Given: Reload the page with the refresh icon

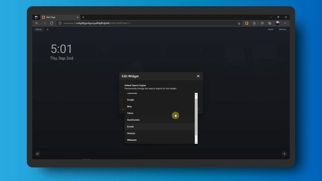Looking at the screenshot, I should [52, 23].
